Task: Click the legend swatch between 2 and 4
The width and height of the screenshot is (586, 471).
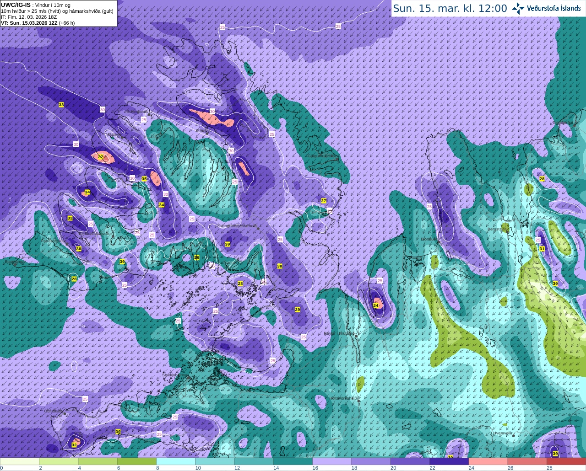Action: 59,461
